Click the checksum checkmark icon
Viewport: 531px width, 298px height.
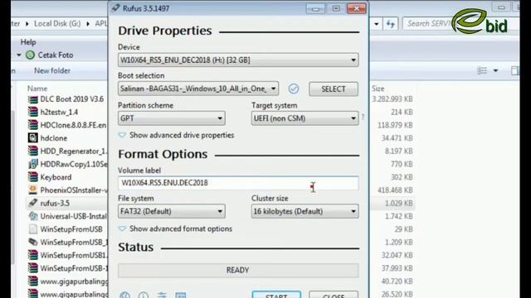point(293,89)
